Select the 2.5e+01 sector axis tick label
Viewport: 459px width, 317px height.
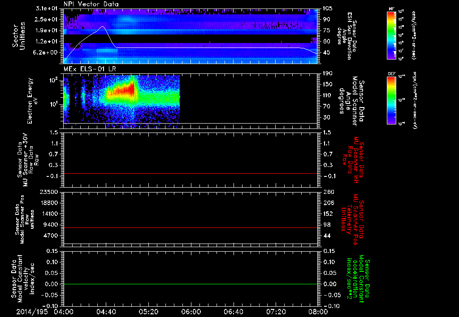(x=47, y=19)
